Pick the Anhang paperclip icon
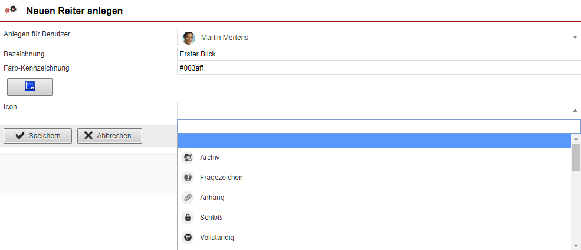This screenshot has height=250, width=581. tap(374, 198)
